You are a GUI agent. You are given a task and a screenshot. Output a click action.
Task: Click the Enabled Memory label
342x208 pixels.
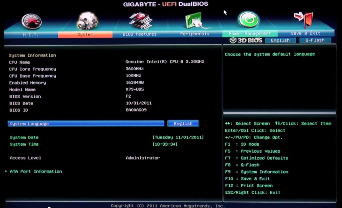tap(28, 83)
